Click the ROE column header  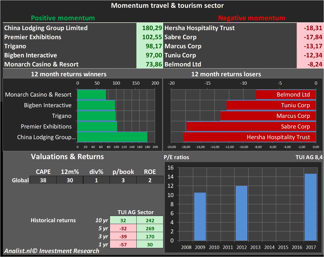click(150, 172)
